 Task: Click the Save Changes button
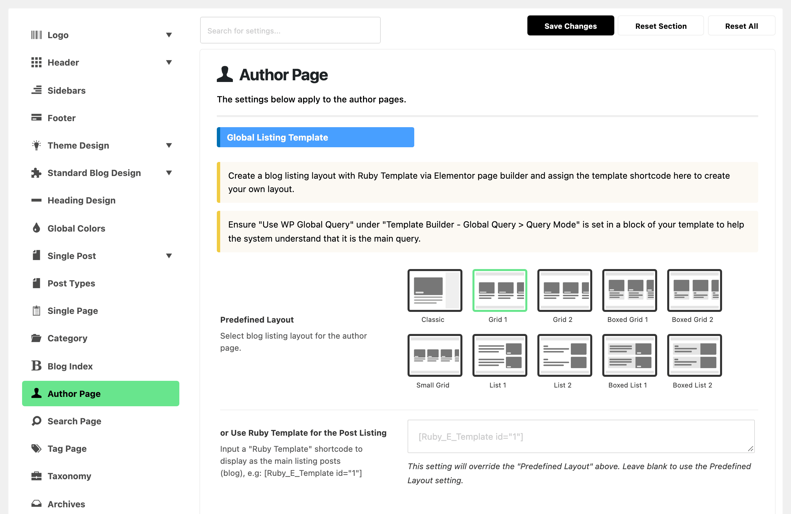pos(570,26)
